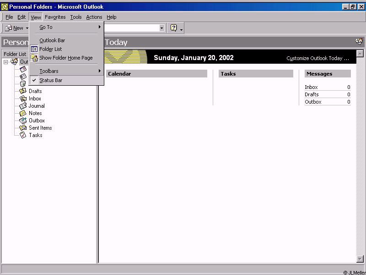
Task: Click the New mail message icon
Action: (9, 28)
